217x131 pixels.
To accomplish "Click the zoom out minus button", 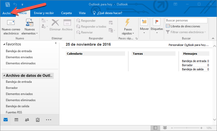I will point(172,128).
